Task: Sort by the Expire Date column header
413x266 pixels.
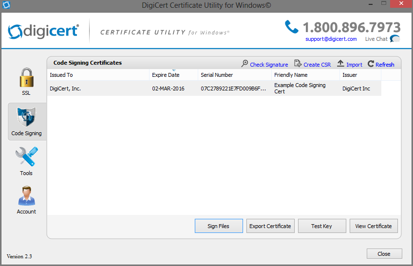Action: pos(173,75)
